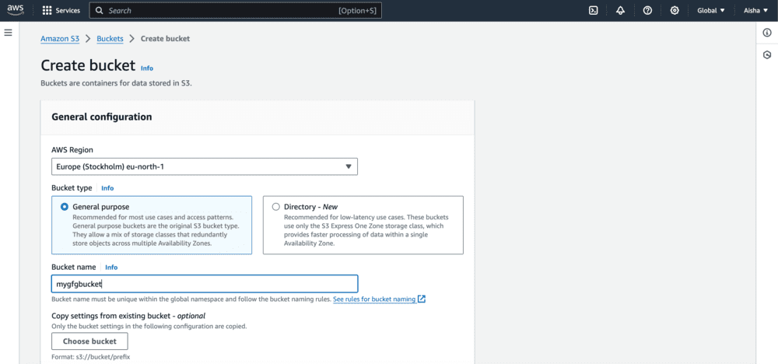Viewport: 778px width, 364px height.
Task: Toggle the left hamburger navigation menu
Action: pyautogui.click(x=8, y=32)
